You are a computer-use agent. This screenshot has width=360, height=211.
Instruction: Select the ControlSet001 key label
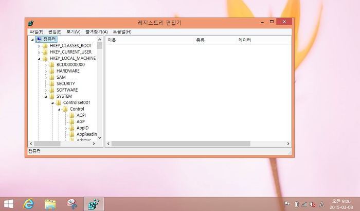[77, 102]
